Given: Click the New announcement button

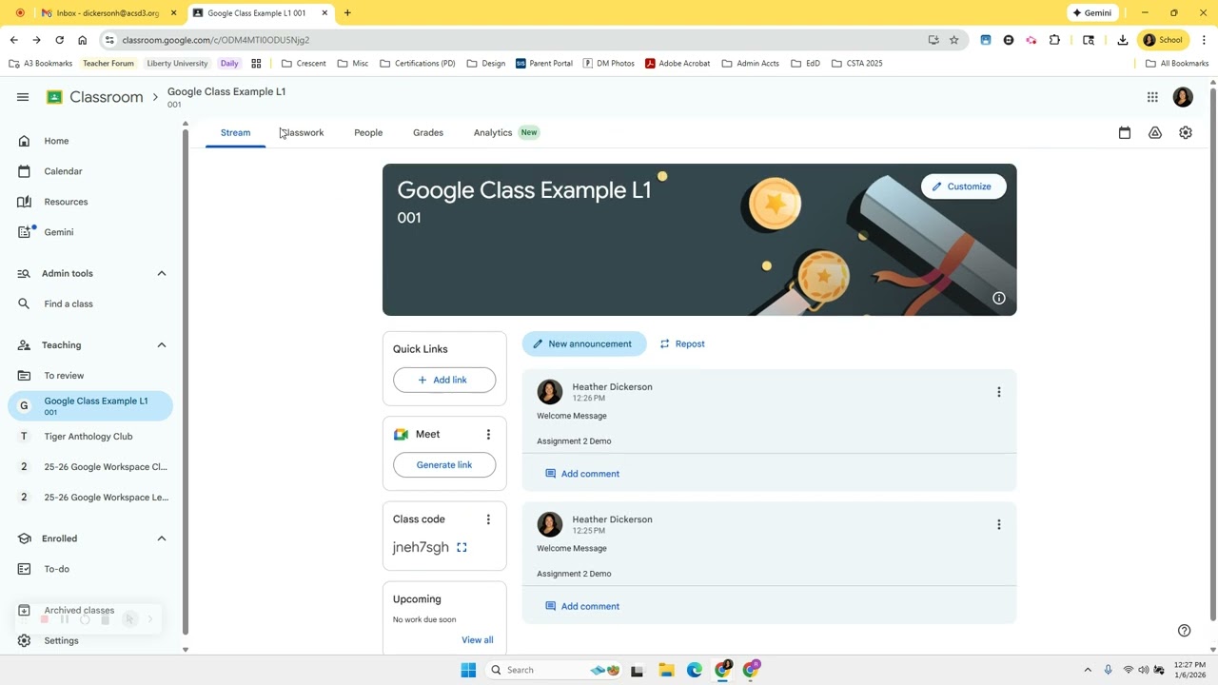Looking at the screenshot, I should click(x=584, y=344).
